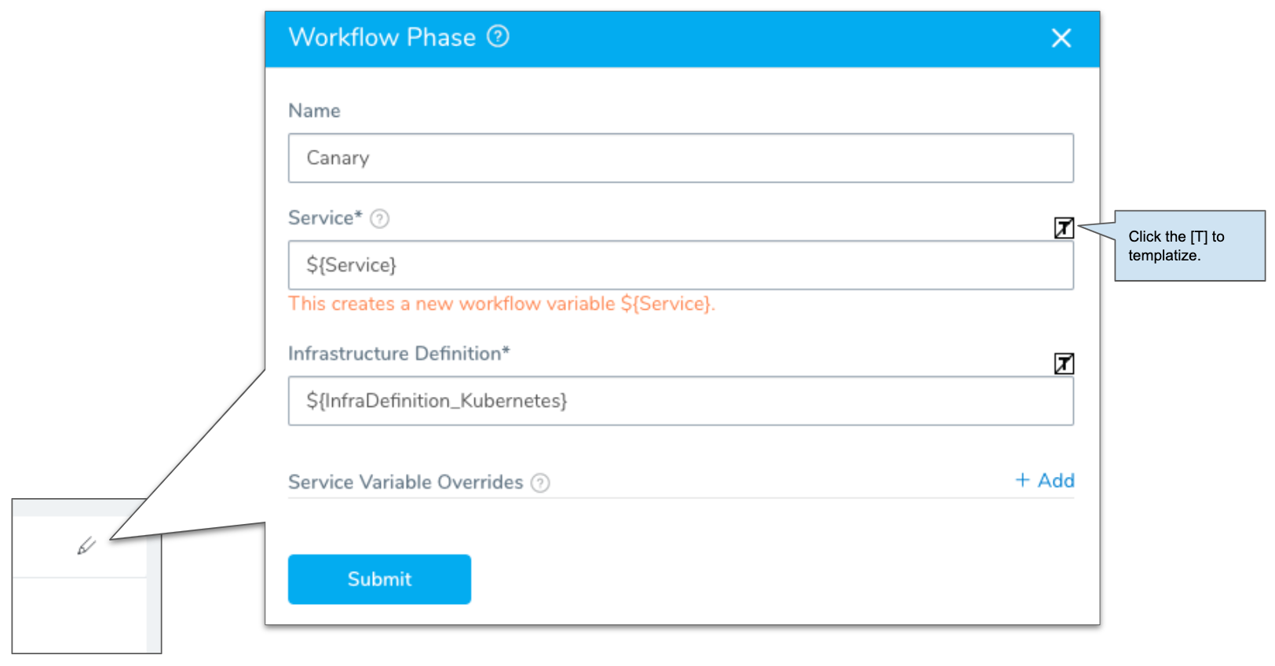Viewport: 1275px width, 666px height.
Task: Close the Workflow Phase dialog
Action: (1061, 38)
